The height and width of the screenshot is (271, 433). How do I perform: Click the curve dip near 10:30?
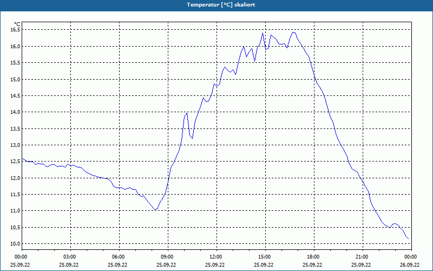point(192,138)
